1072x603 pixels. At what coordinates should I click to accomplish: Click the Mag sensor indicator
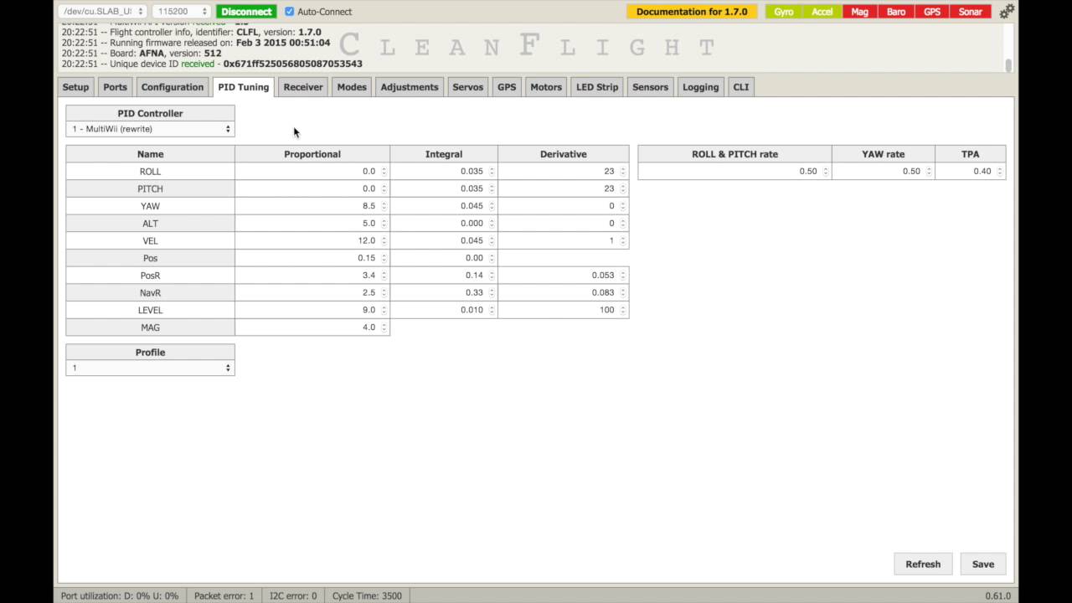[860, 12]
